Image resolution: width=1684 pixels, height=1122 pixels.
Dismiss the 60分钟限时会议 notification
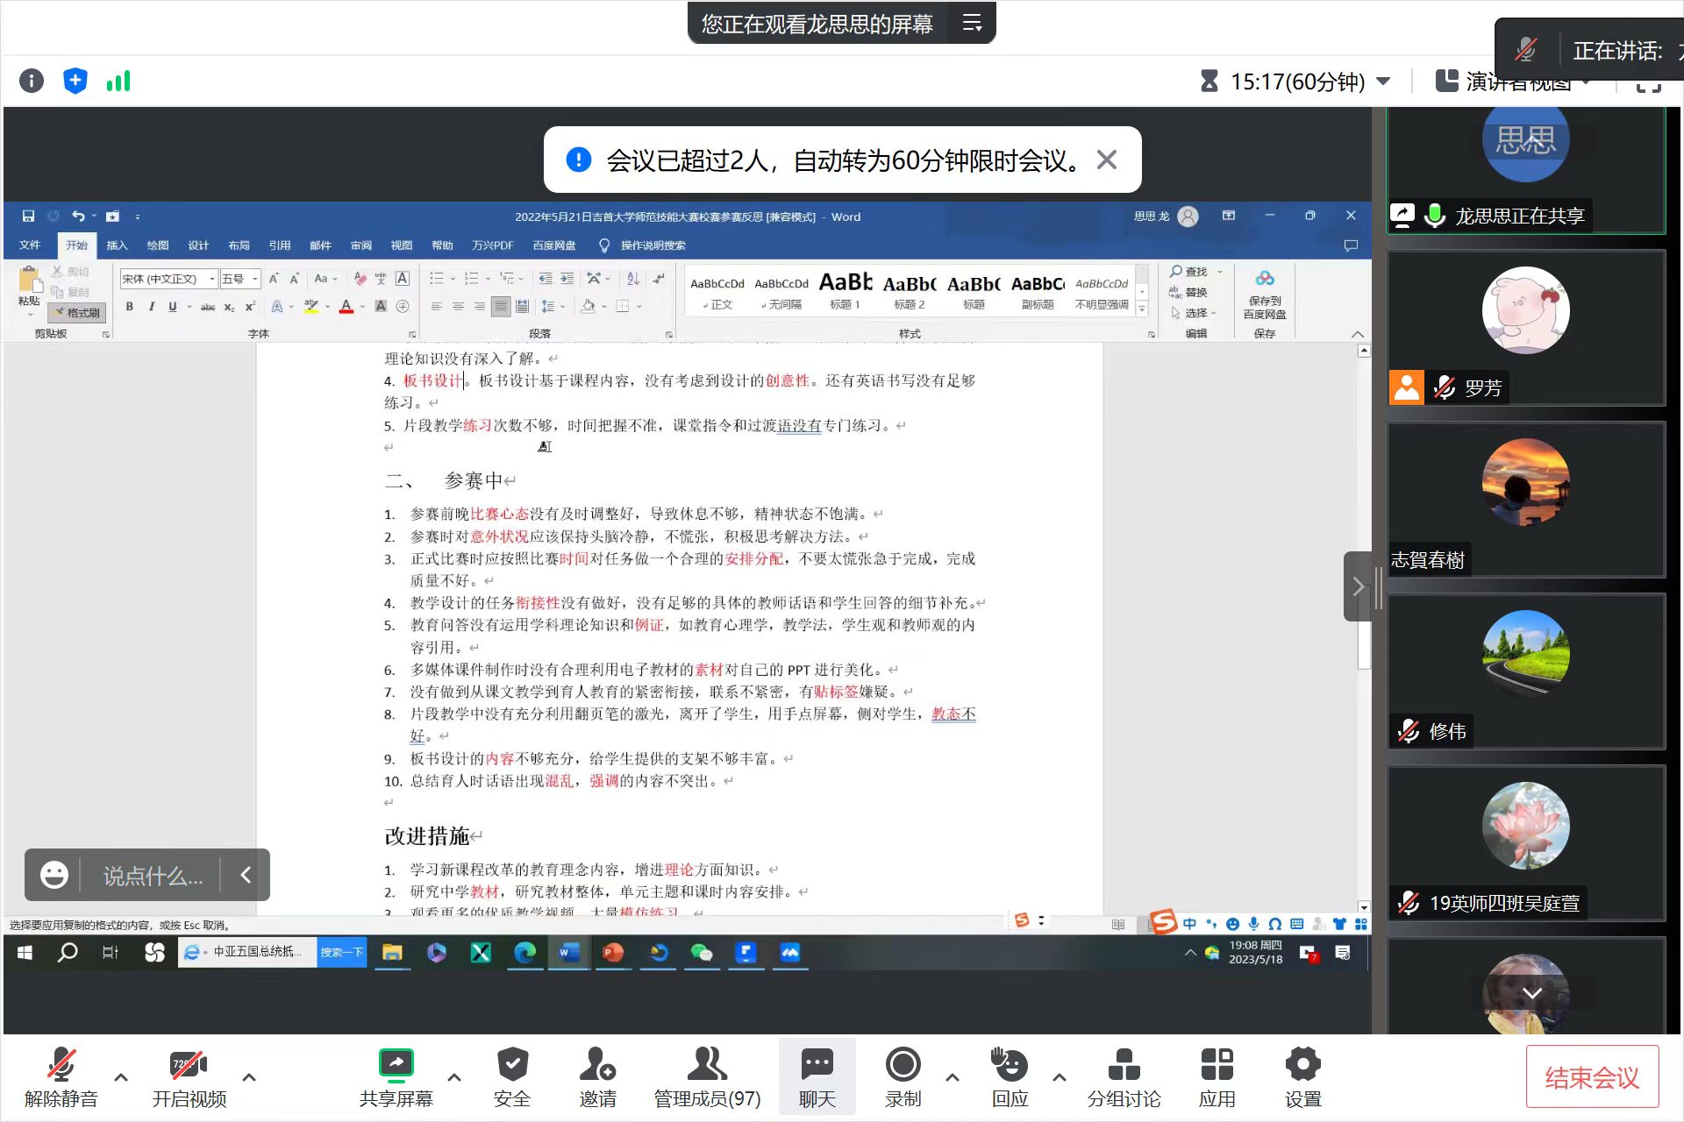click(x=1107, y=160)
